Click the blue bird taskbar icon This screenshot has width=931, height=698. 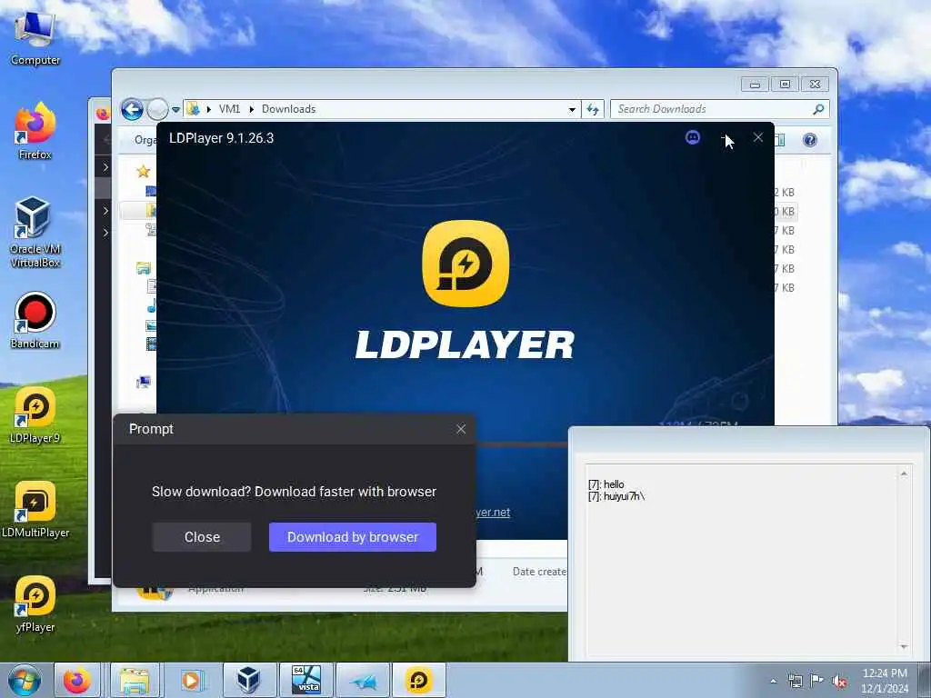363,680
